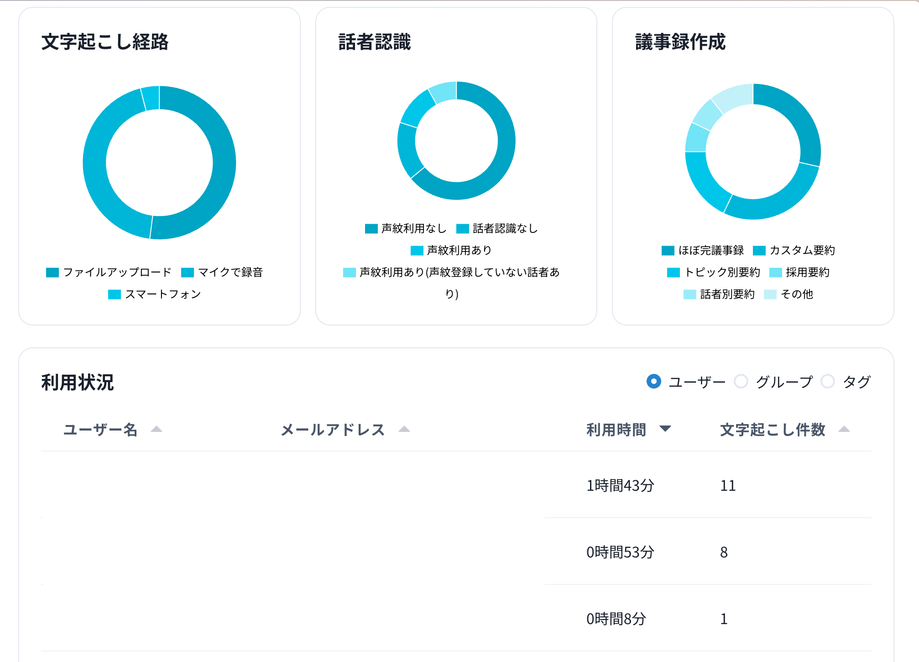
Task: Select the ユーザー radio button
Action: coord(654,382)
